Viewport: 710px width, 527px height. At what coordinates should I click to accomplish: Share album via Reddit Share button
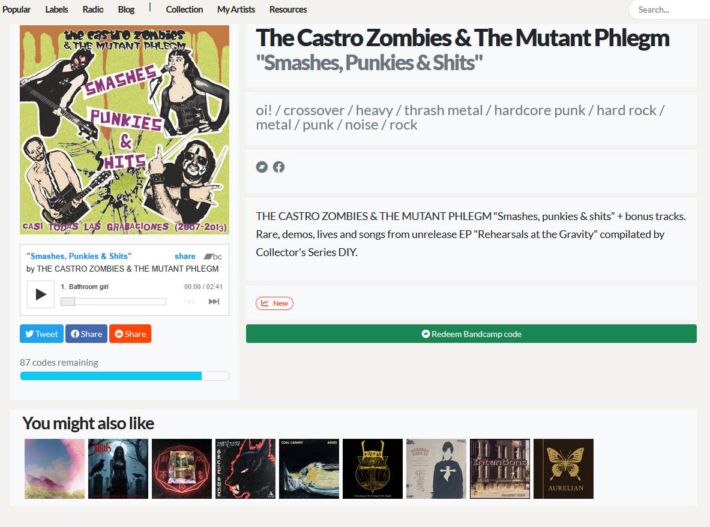(130, 334)
